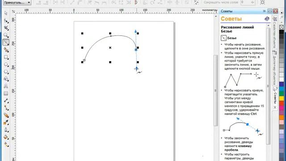Close the Советы docker
Screen dimensions: 286x161
(x=275, y=11)
